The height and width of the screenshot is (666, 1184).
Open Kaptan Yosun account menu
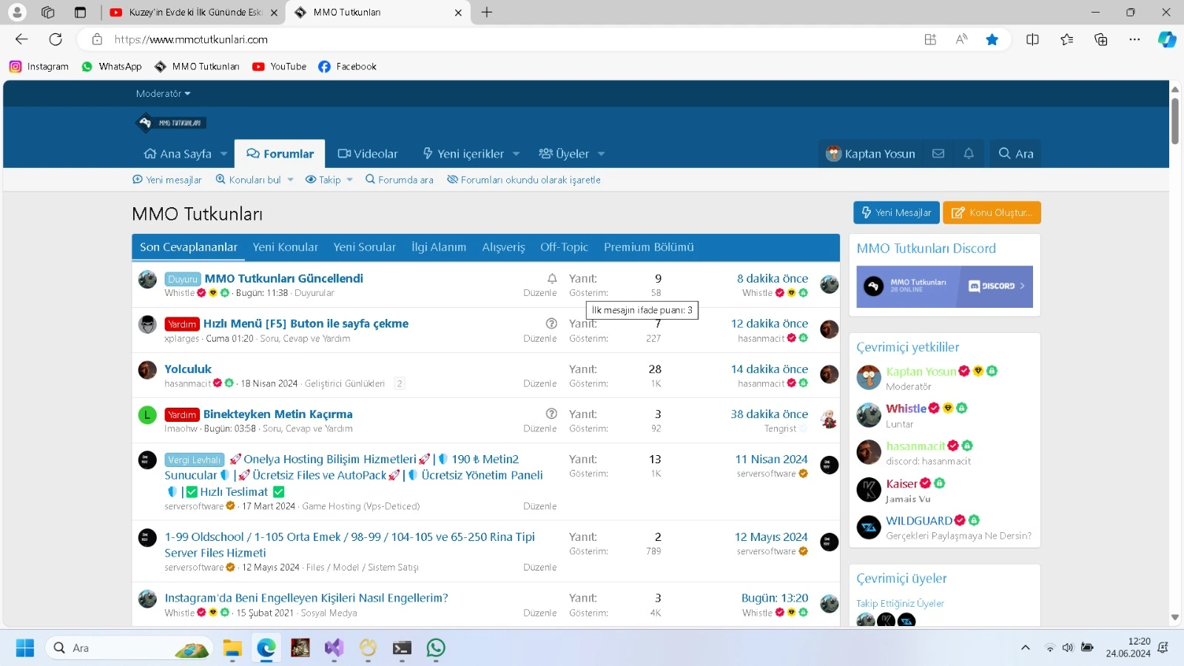click(870, 153)
